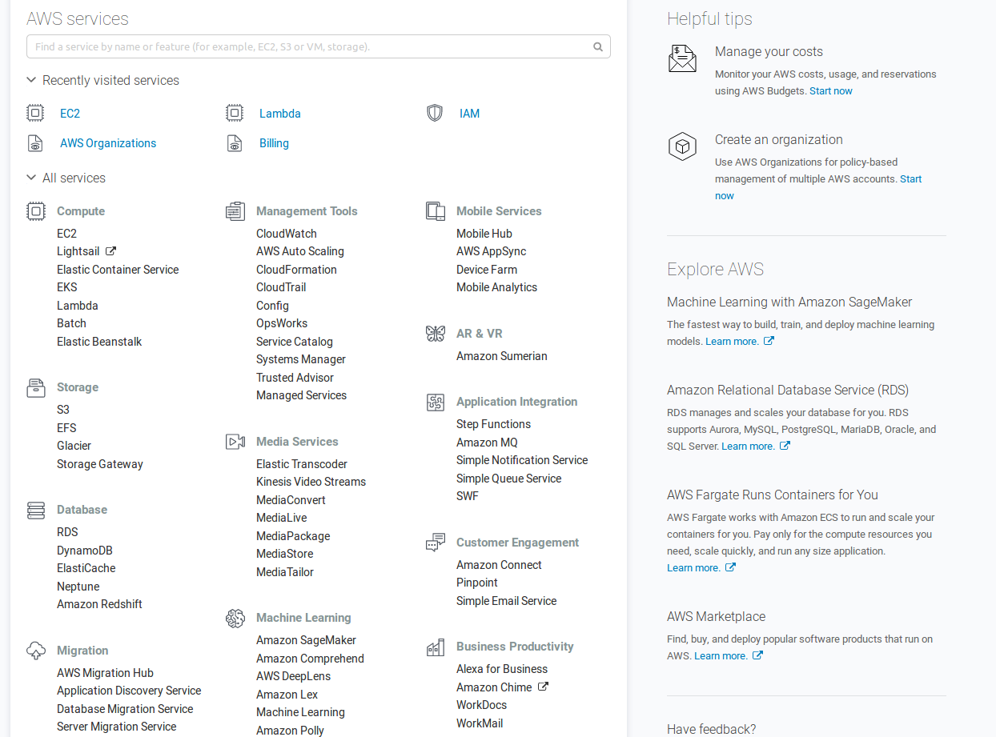Click the Migration cloud icon

(x=36, y=651)
